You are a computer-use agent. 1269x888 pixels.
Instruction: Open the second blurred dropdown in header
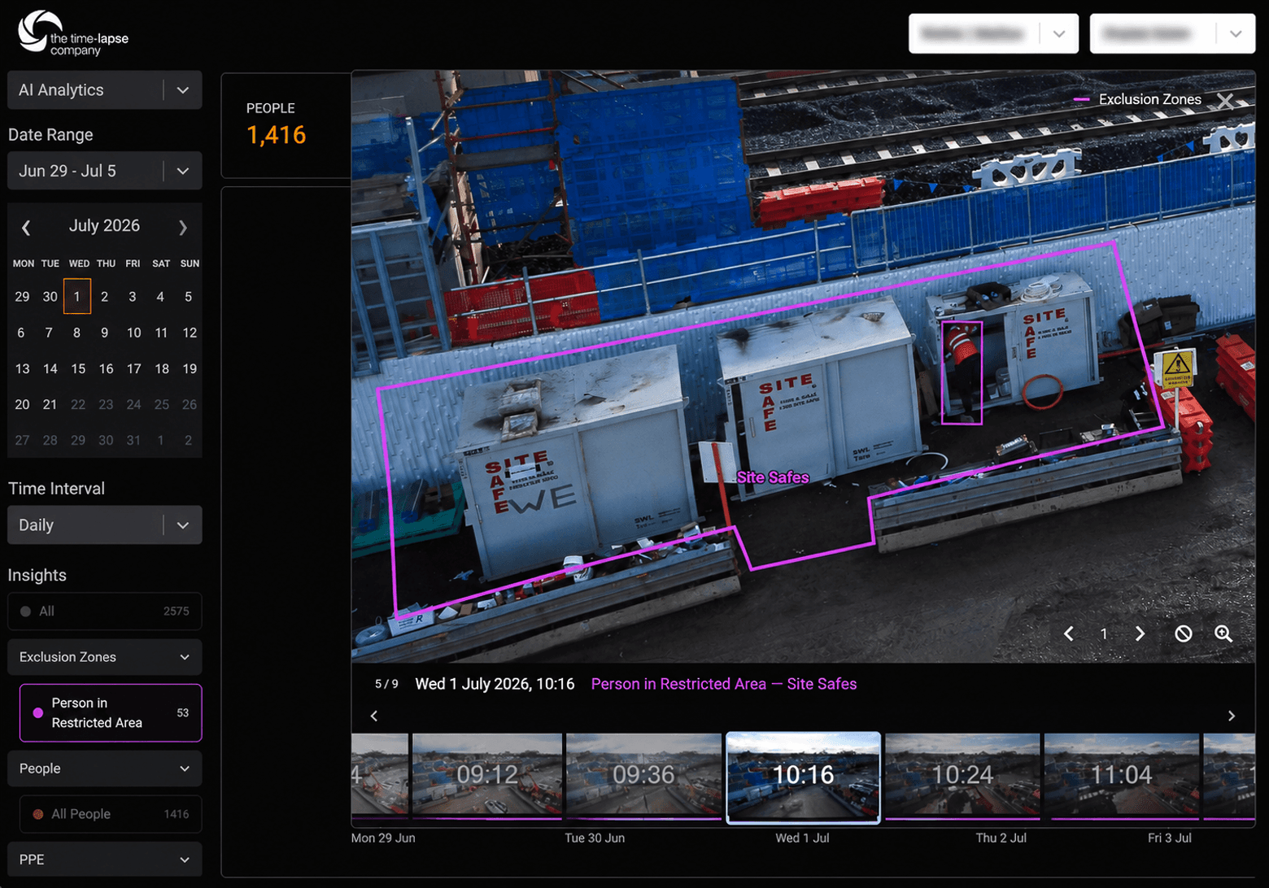(1172, 33)
